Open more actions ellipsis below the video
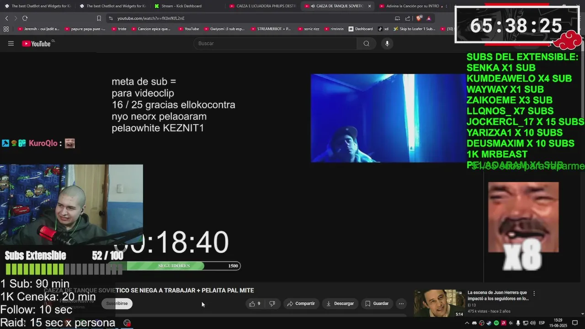585x329 pixels. click(x=401, y=303)
